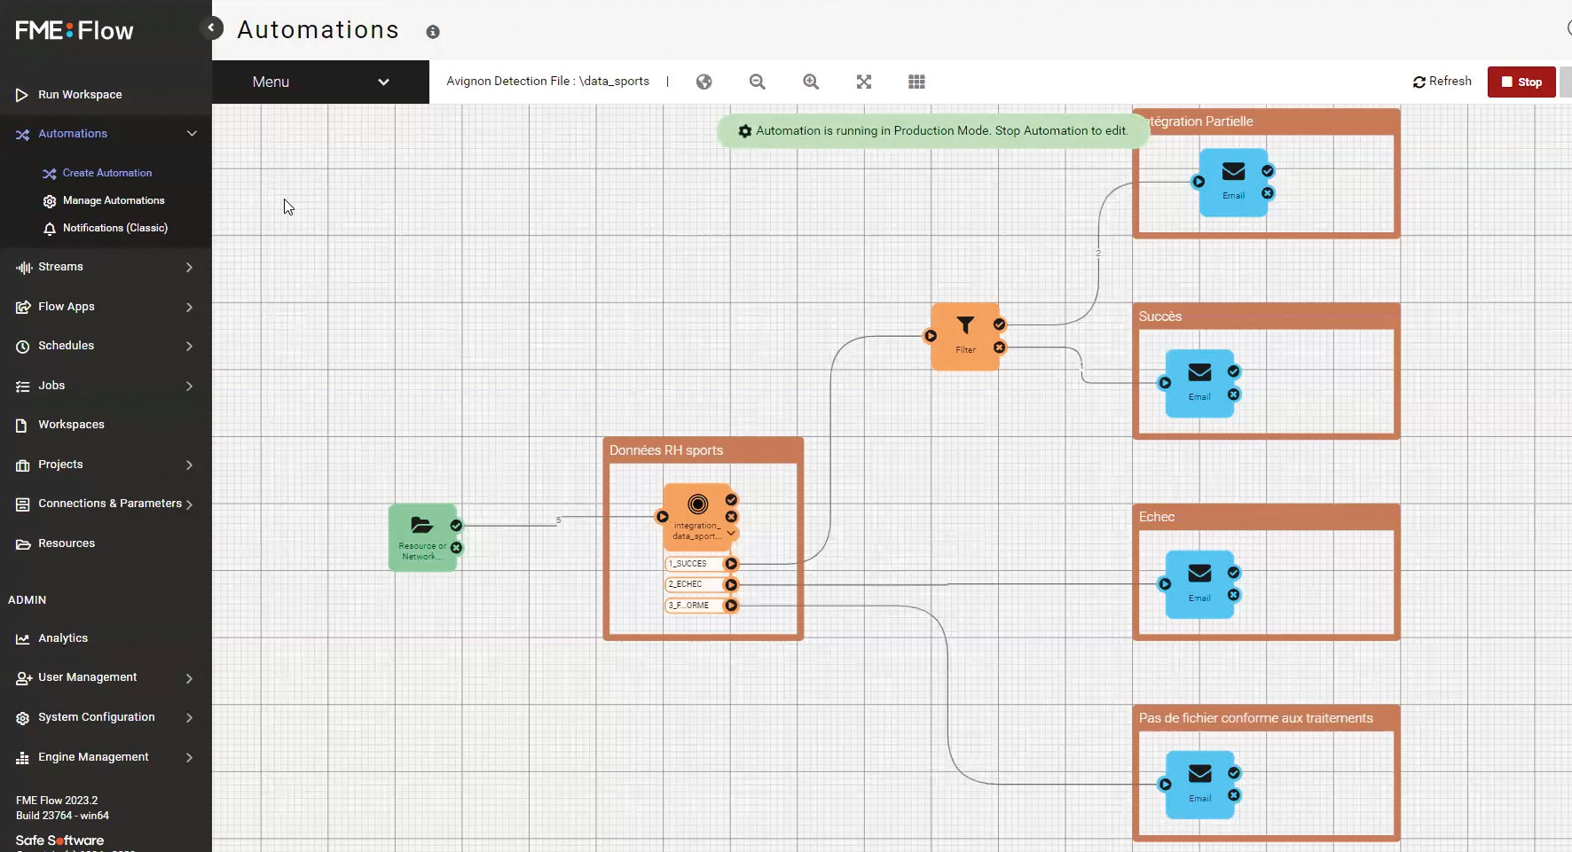
Task: Stop the running automation
Action: (x=1521, y=82)
